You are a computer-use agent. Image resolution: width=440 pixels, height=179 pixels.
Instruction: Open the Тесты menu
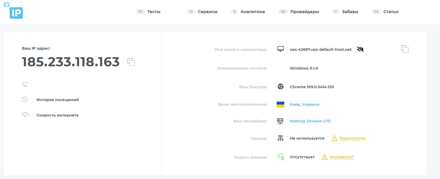click(154, 12)
